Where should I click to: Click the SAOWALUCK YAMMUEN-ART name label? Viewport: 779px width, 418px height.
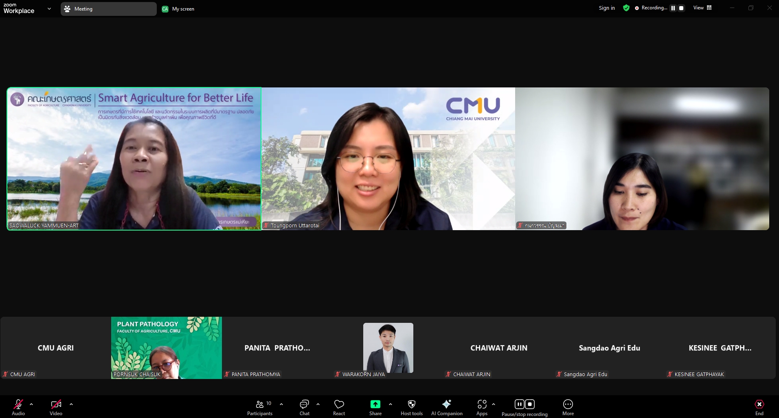click(44, 225)
